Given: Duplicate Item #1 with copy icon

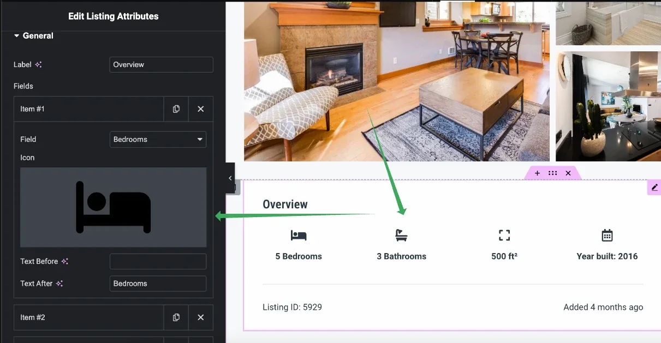Looking at the screenshot, I should [176, 109].
